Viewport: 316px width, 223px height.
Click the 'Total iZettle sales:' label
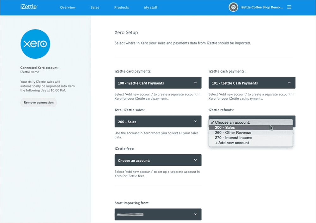tap(130, 110)
